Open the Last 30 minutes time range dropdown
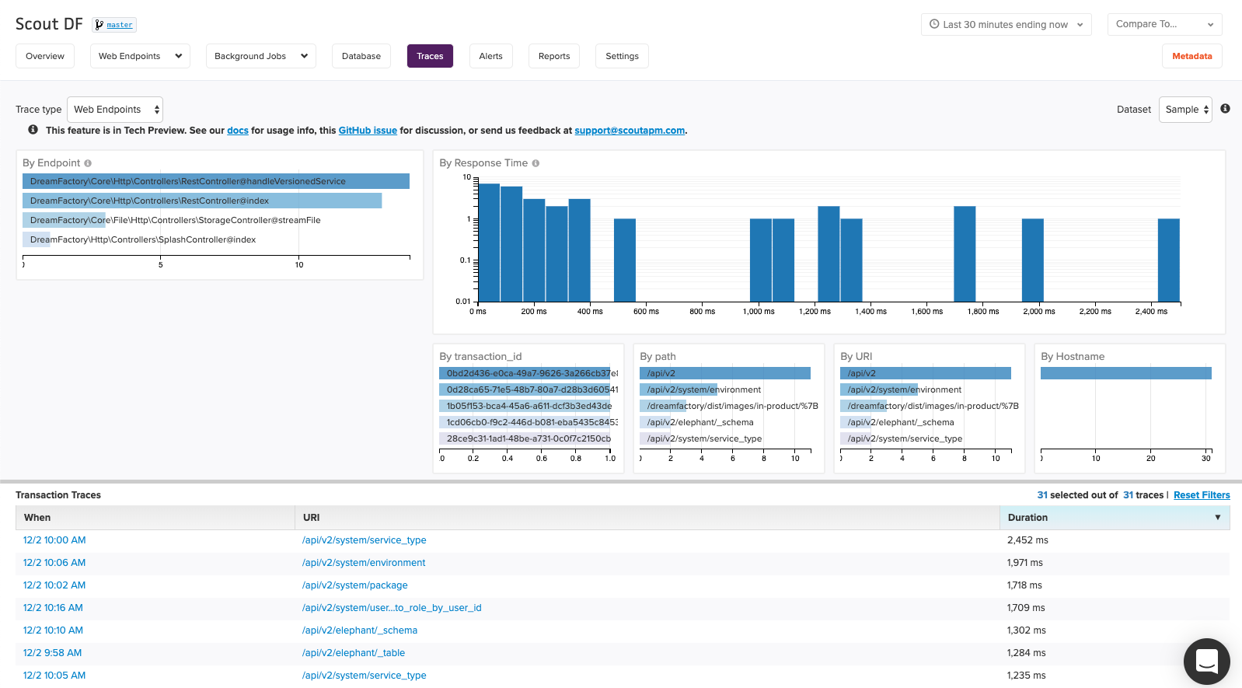This screenshot has width=1242, height=688. (x=1007, y=25)
